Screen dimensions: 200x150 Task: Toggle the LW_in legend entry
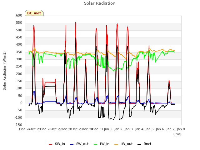[x=101, y=144]
